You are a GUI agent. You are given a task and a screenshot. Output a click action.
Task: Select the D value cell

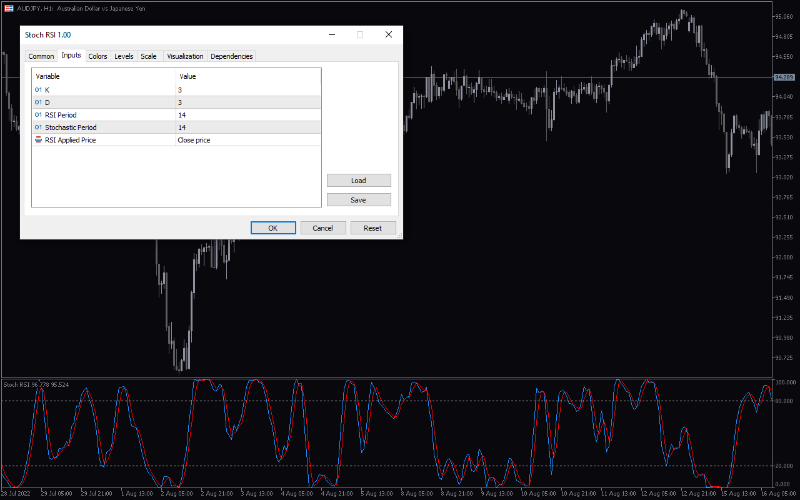[x=248, y=102]
